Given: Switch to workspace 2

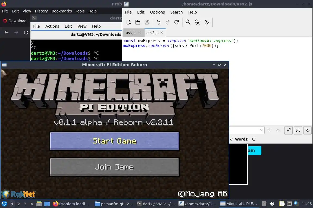Looking at the screenshot, I should 18,204.
